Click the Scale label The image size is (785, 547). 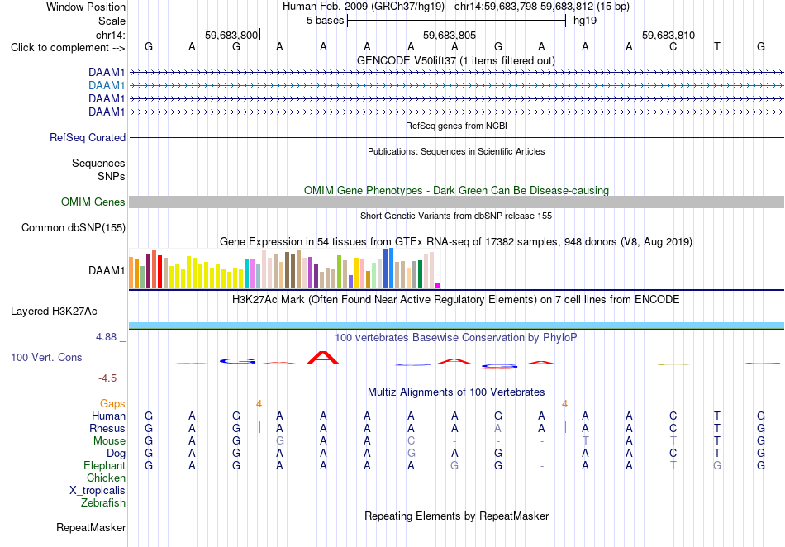(x=112, y=21)
